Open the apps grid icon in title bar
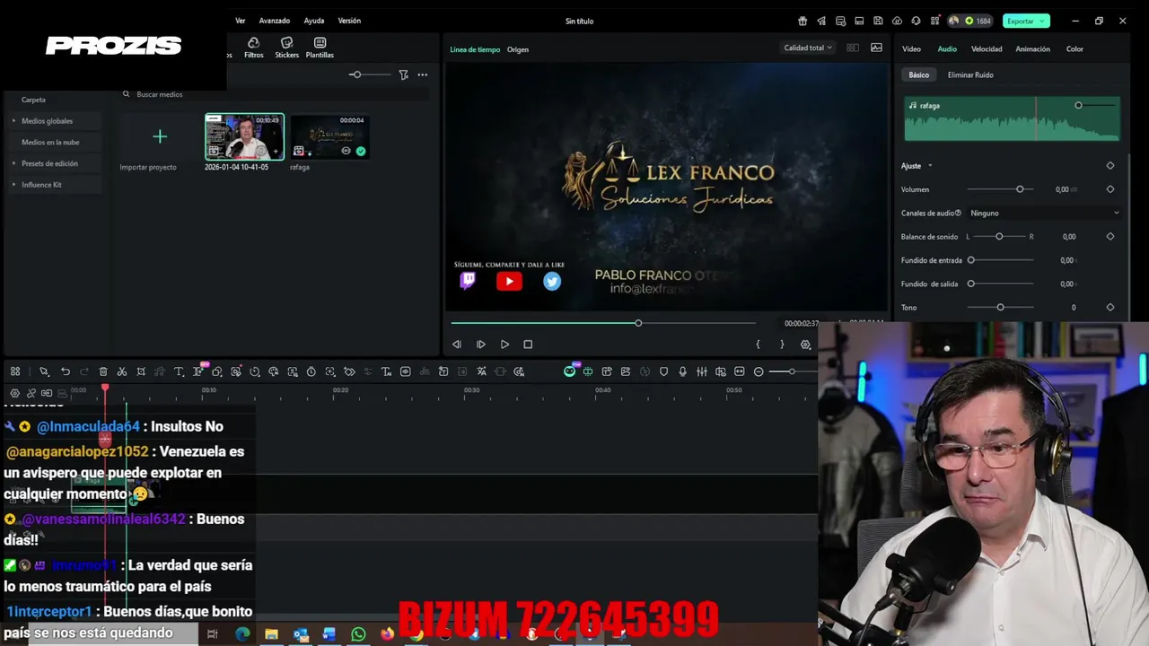Screen dimensions: 1149x646 [x=935, y=21]
